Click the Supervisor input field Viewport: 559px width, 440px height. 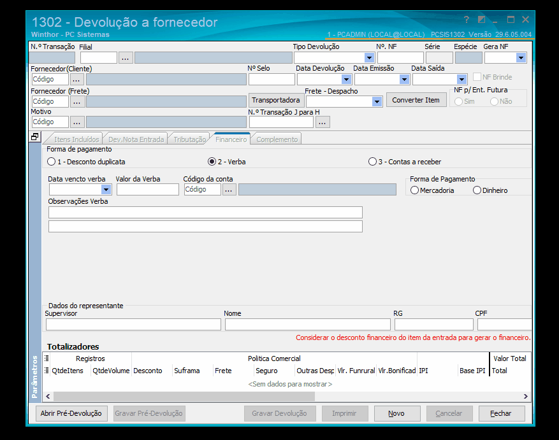coord(133,325)
